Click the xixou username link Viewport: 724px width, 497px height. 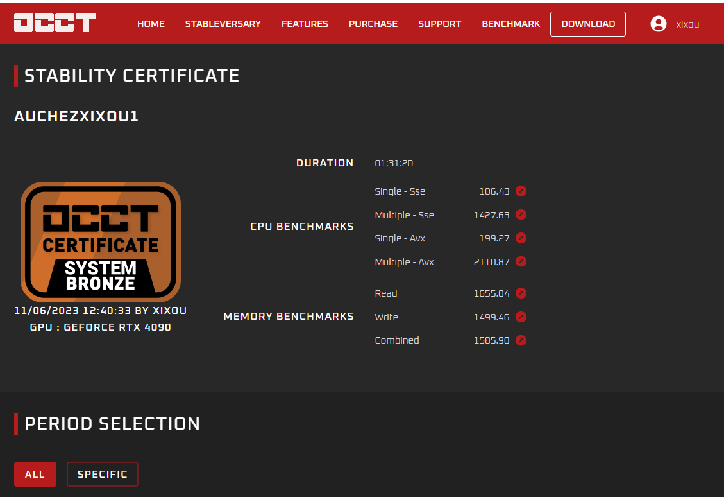point(687,24)
